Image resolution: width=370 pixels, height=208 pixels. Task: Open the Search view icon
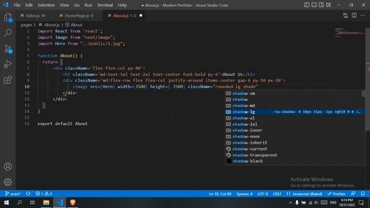coord(8,32)
